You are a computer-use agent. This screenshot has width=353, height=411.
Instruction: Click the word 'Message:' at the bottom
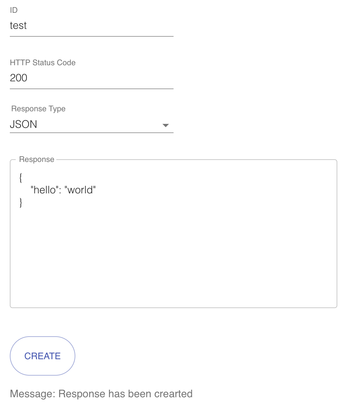[x=33, y=394]
